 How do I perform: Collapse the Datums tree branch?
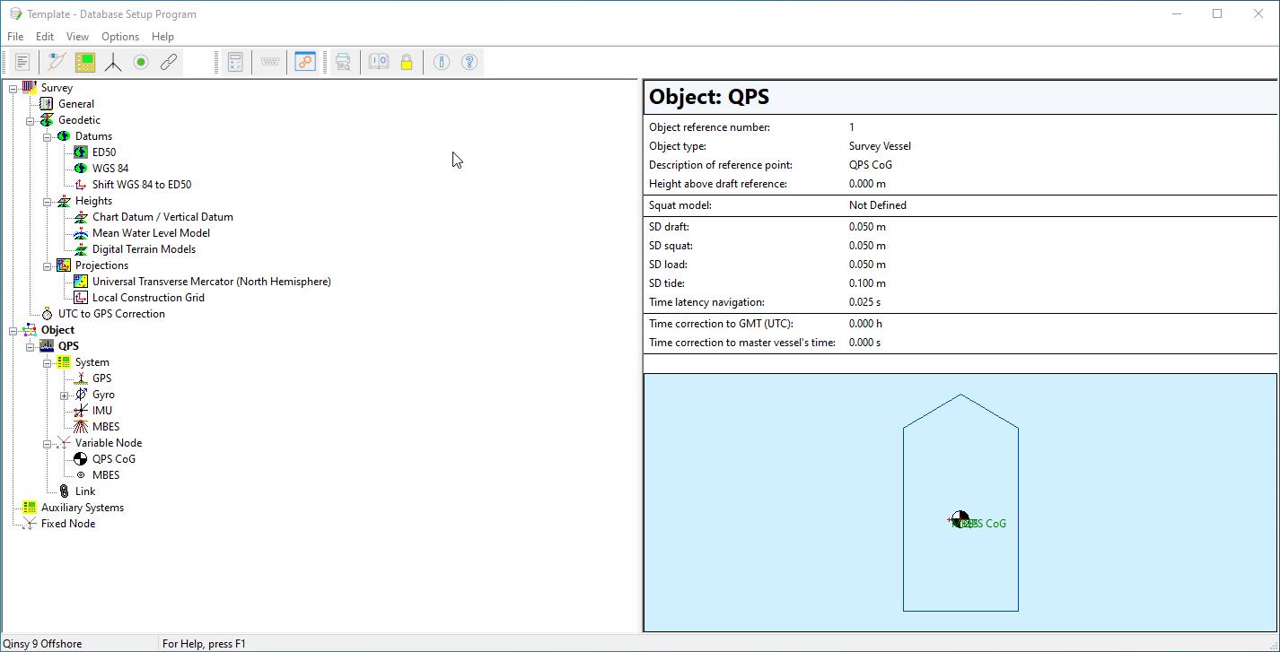[x=47, y=137]
